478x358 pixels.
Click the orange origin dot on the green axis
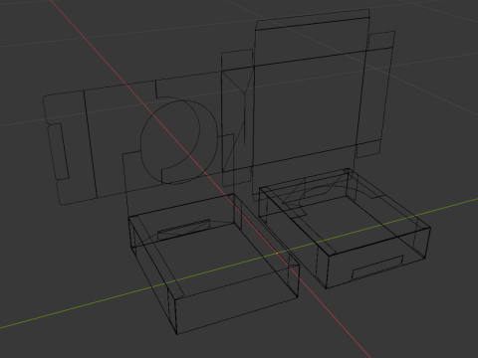coord(277,254)
